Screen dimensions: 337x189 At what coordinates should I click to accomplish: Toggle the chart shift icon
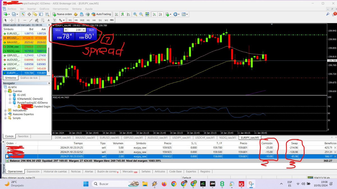pyautogui.click(x=160, y=14)
